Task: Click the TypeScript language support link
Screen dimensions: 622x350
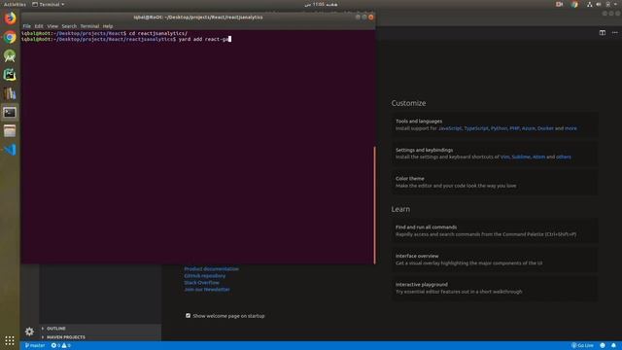Action: (476, 128)
